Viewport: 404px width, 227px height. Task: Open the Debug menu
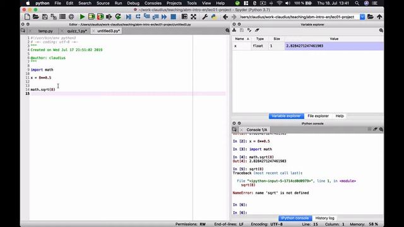click(x=133, y=3)
